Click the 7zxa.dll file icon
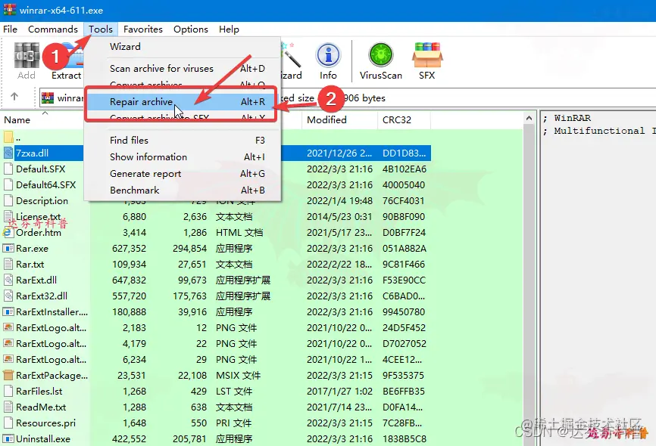Image resolution: width=656 pixels, height=446 pixels. pyautogui.click(x=8, y=153)
